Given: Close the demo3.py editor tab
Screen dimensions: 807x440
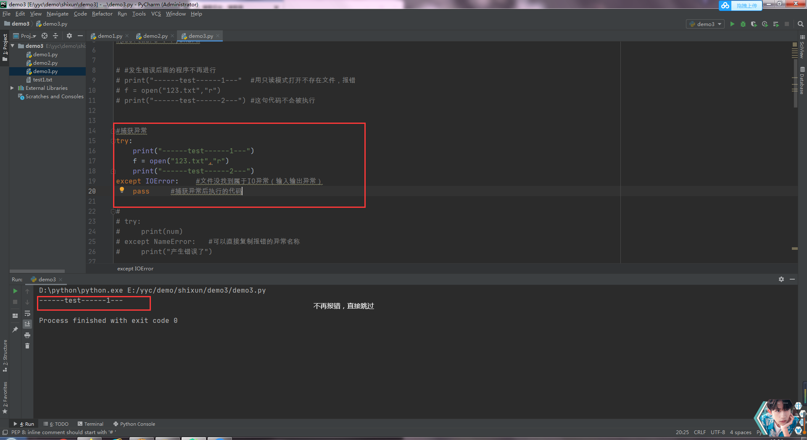Looking at the screenshot, I should [x=218, y=36].
